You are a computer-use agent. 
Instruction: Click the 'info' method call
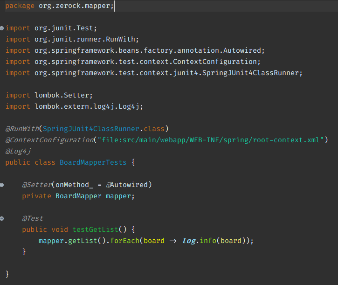click(x=208, y=241)
